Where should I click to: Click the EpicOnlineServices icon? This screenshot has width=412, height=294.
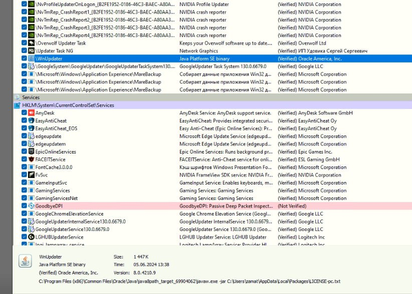pyautogui.click(x=31, y=151)
